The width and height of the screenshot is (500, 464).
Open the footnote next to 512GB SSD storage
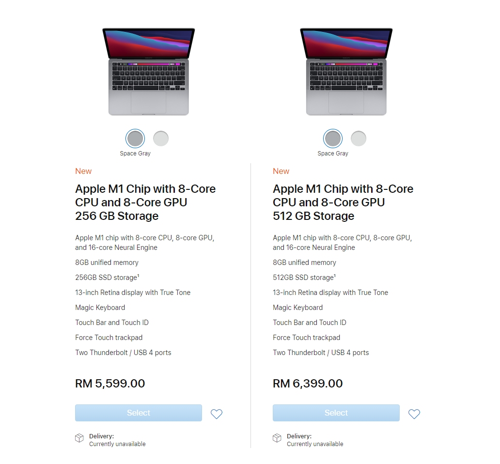click(335, 276)
